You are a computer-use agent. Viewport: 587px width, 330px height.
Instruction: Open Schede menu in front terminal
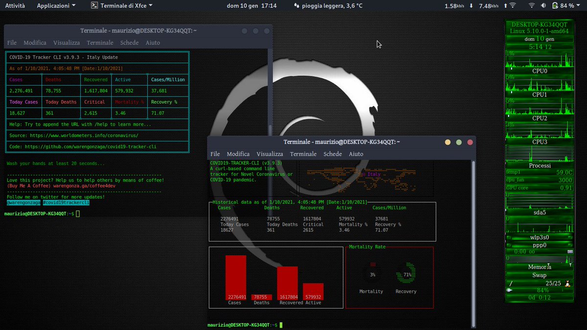tap(333, 154)
